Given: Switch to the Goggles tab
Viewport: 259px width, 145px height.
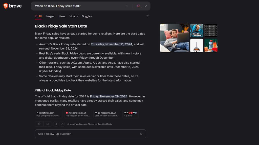Looking at the screenshot, I should tap(87, 16).
